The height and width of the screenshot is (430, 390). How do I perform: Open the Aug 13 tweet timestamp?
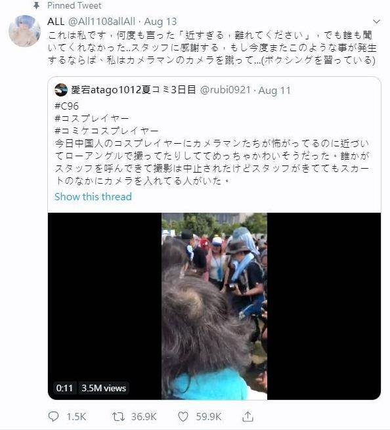(x=160, y=22)
